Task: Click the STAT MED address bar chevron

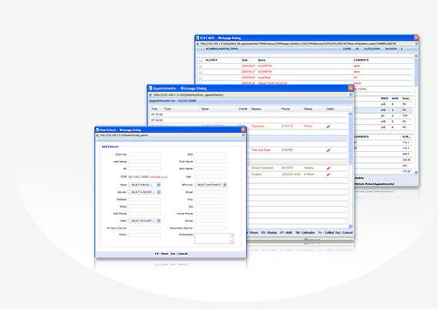Action: 416,44
